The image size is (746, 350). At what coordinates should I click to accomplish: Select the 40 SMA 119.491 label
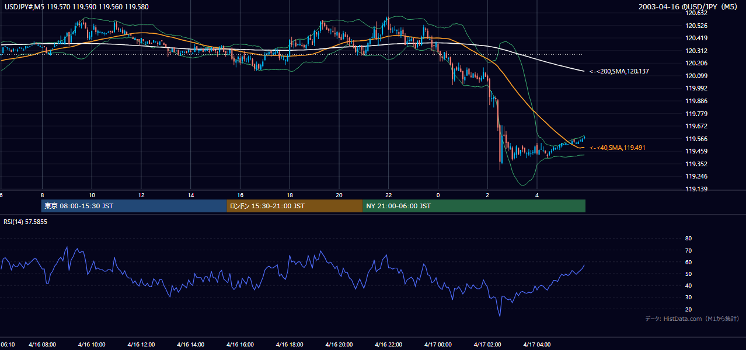pos(618,148)
